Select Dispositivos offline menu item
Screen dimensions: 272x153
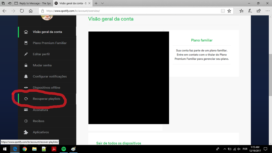click(47, 88)
